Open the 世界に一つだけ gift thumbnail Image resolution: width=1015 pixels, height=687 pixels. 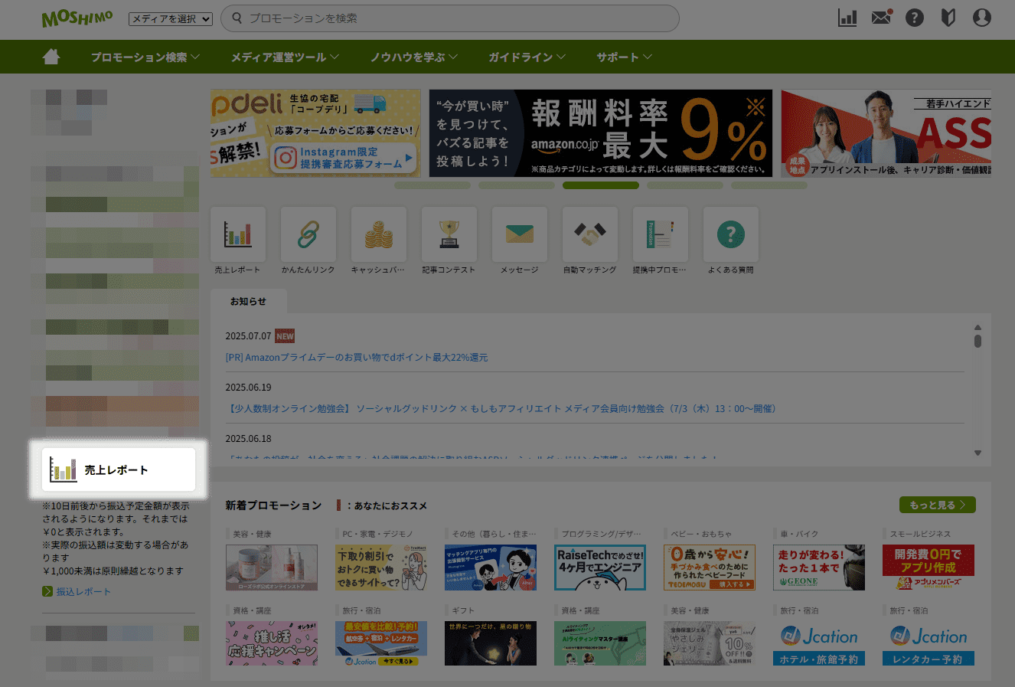pyautogui.click(x=491, y=643)
